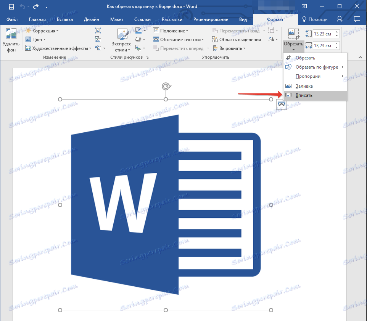This screenshot has width=367, height=321.
Task: Click the Reset Picture icon
Action: click(x=98, y=48)
